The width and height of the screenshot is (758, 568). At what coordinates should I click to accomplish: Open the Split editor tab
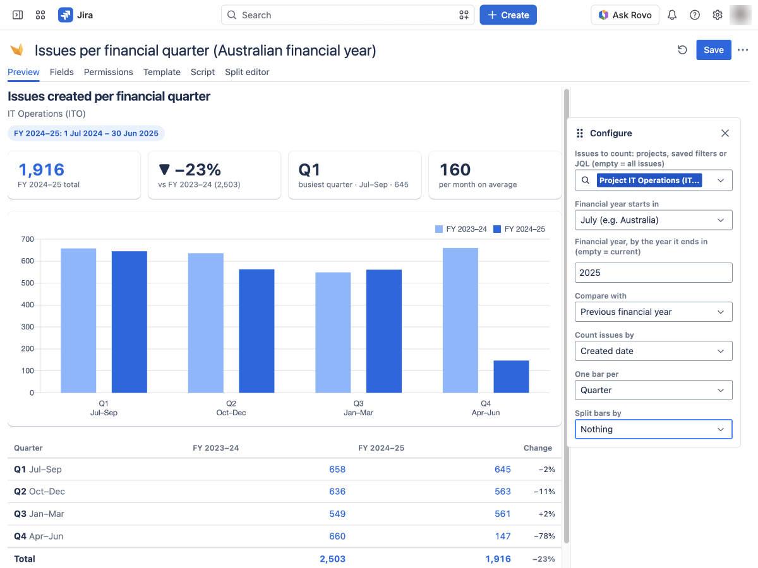click(247, 72)
